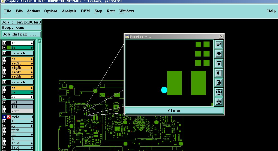
Task: Click the edit mark icon on sig4t layer
Action: tap(32, 72)
